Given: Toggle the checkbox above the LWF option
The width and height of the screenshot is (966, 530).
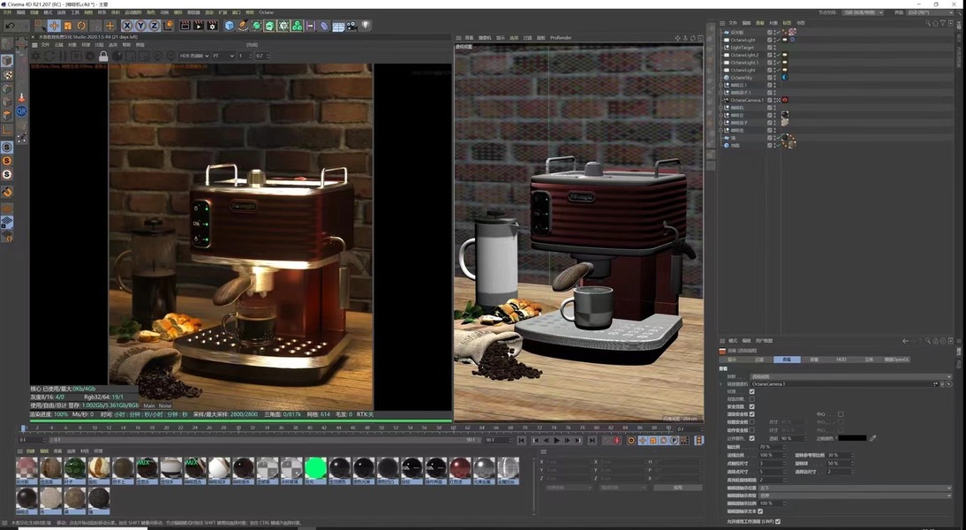Looking at the screenshot, I should coord(760,511).
